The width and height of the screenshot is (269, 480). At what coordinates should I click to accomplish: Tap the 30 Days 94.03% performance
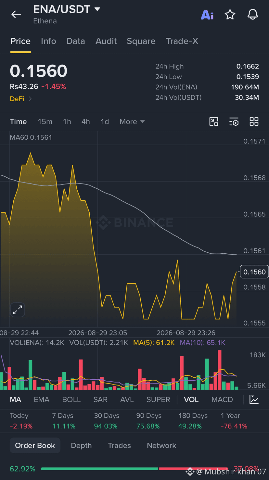click(x=107, y=421)
